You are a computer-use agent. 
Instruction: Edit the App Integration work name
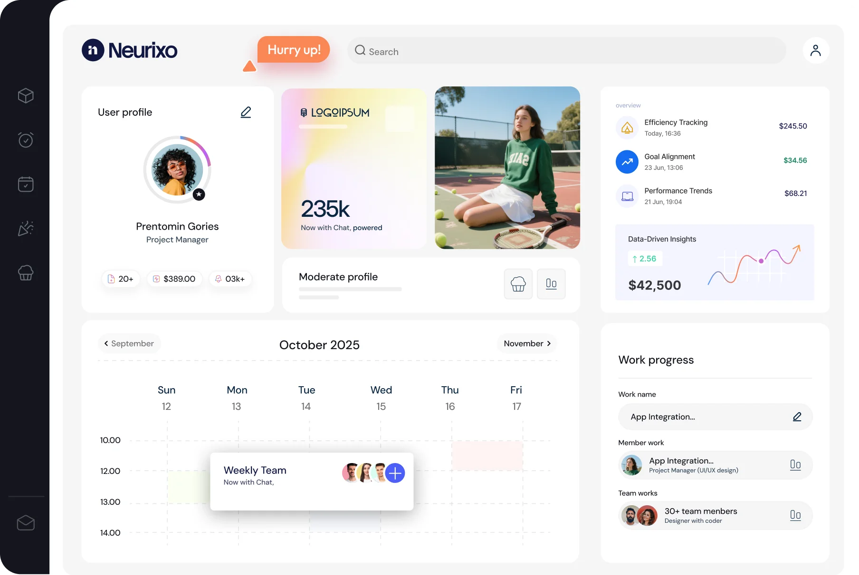pyautogui.click(x=797, y=417)
